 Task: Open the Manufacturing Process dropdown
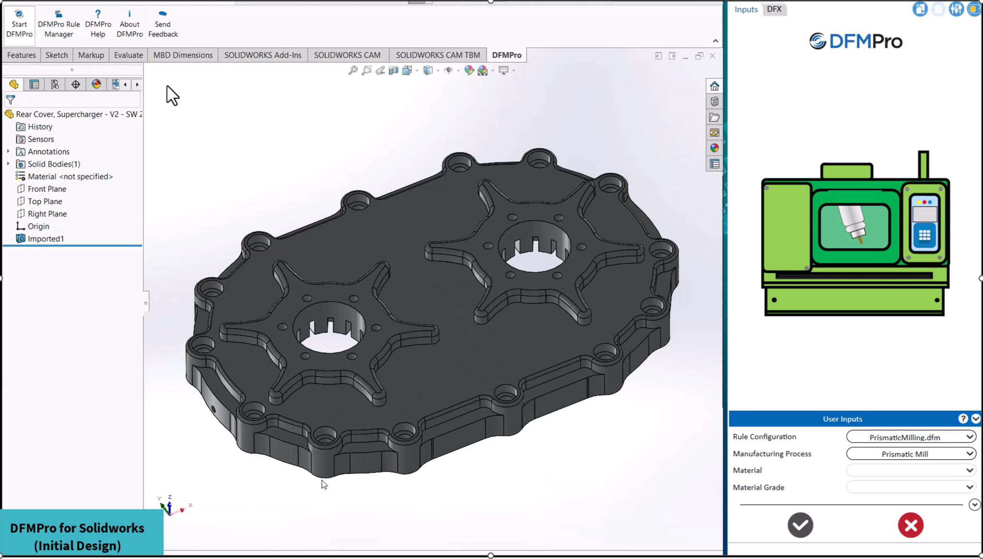pos(911,453)
